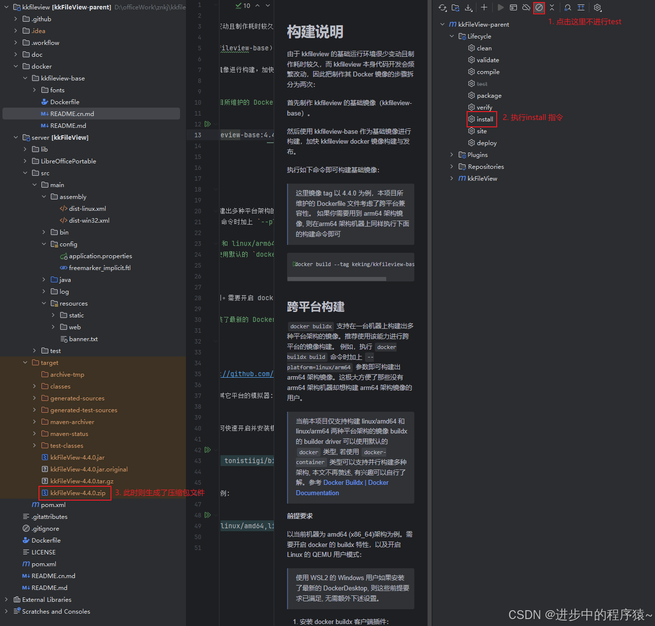Open the Docker Buildx documentation link
Screen dimensions: 655x626
(343, 482)
